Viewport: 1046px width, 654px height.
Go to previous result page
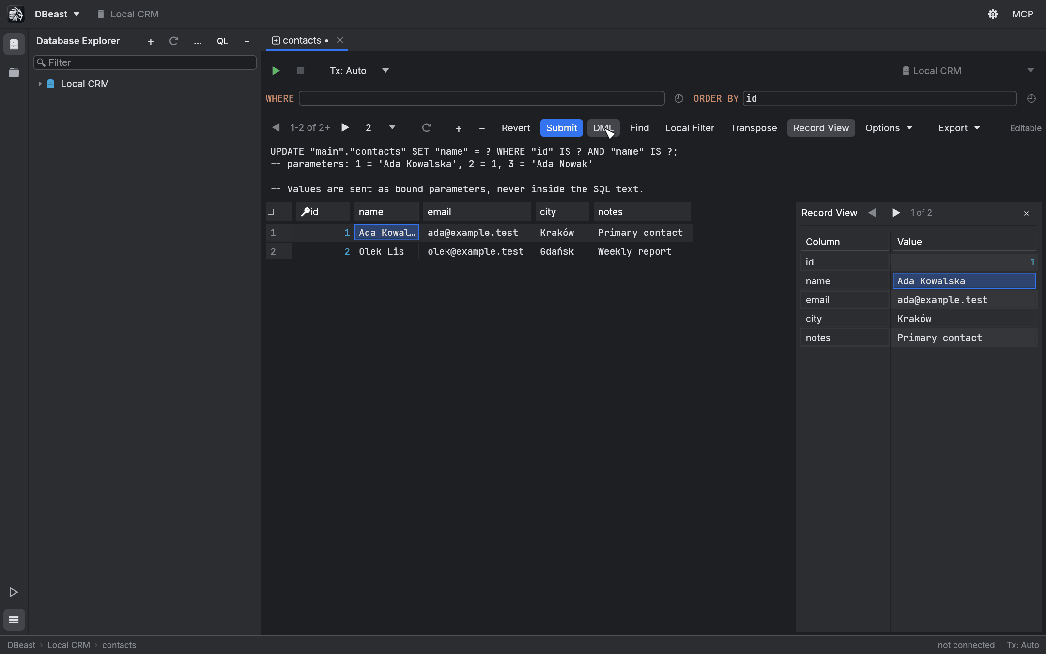[x=276, y=127]
